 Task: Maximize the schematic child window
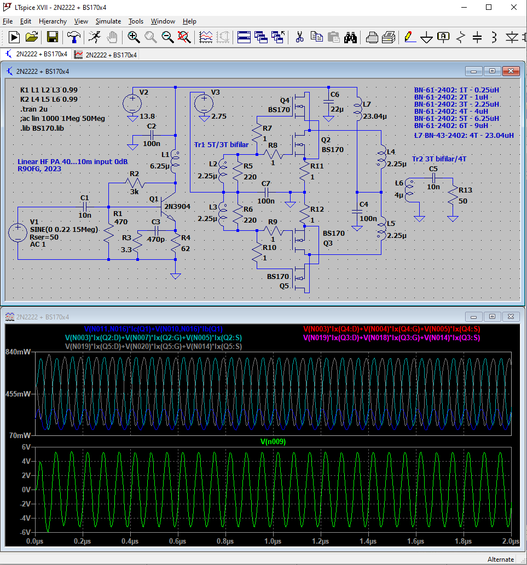tap(492, 71)
